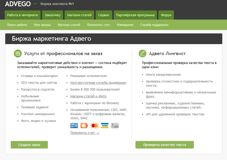
Task: Select Поиск работы in the submenu
Action: click(17, 25)
